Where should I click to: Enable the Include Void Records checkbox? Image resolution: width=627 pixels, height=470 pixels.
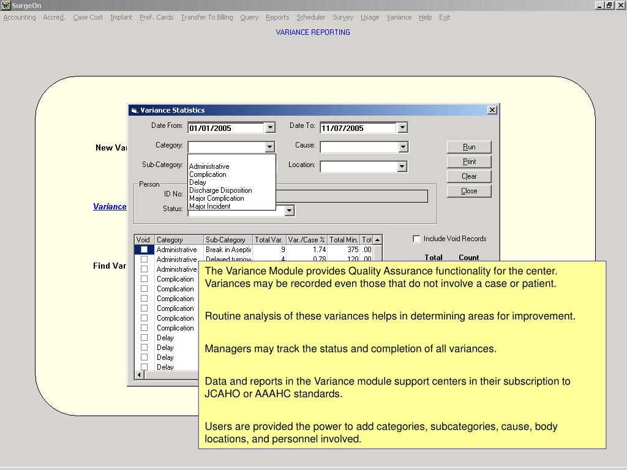[x=416, y=239]
